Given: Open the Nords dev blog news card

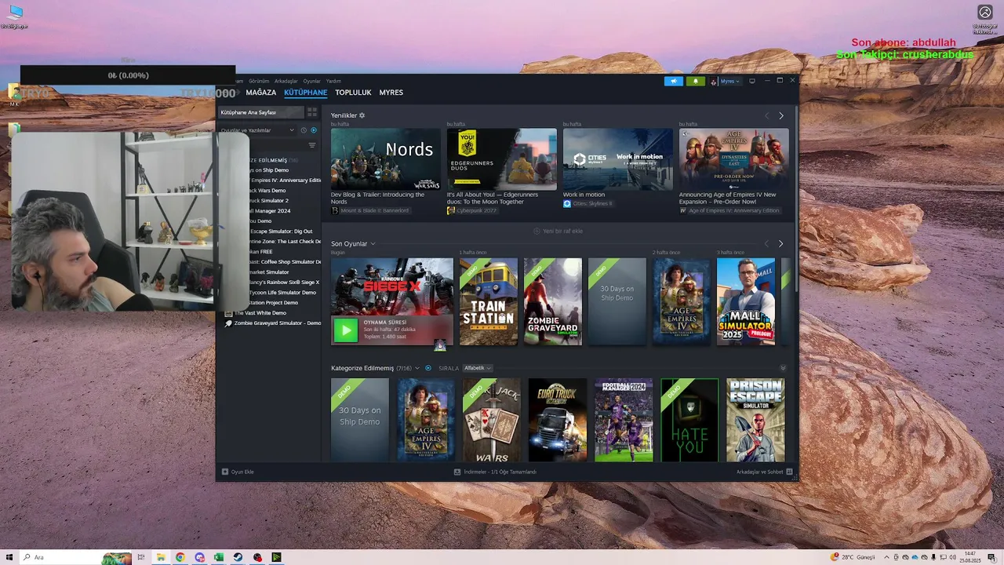Looking at the screenshot, I should 386,159.
